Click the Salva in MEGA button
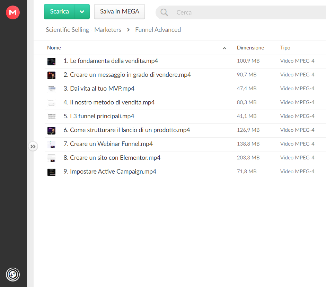The height and width of the screenshot is (287, 326). pyautogui.click(x=119, y=12)
